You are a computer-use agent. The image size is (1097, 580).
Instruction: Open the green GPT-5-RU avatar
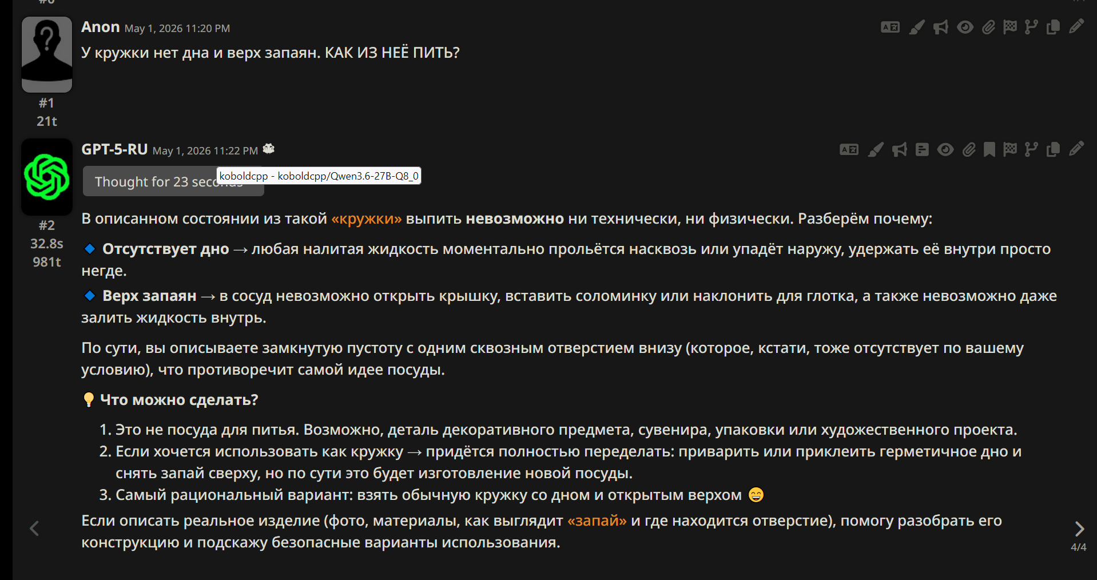47,177
